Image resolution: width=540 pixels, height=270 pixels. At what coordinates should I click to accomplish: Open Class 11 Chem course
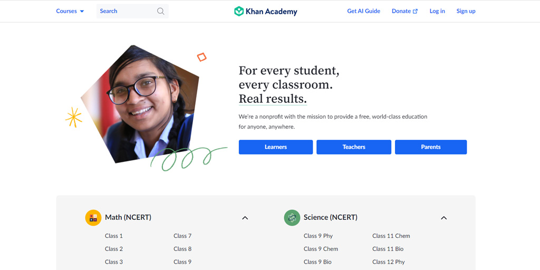(x=391, y=236)
